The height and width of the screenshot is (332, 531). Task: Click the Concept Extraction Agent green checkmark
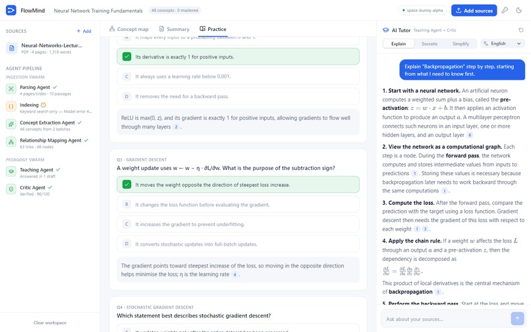(x=80, y=123)
